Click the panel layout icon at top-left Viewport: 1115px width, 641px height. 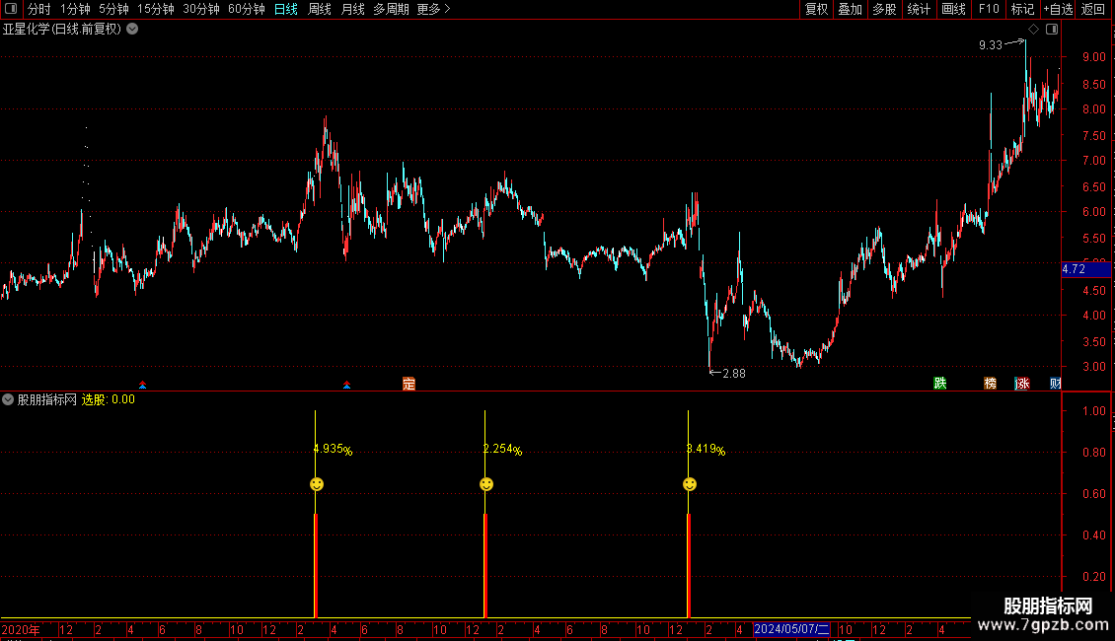(11, 9)
